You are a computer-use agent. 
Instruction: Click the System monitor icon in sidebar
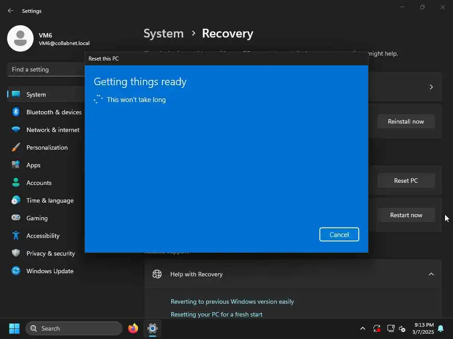[16, 94]
